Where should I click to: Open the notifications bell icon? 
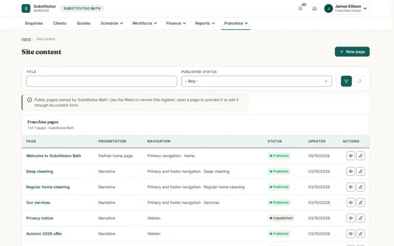[300, 8]
